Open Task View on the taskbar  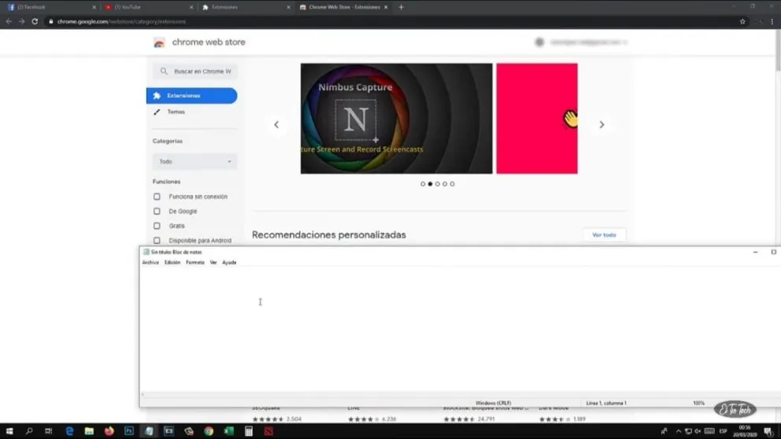48,431
